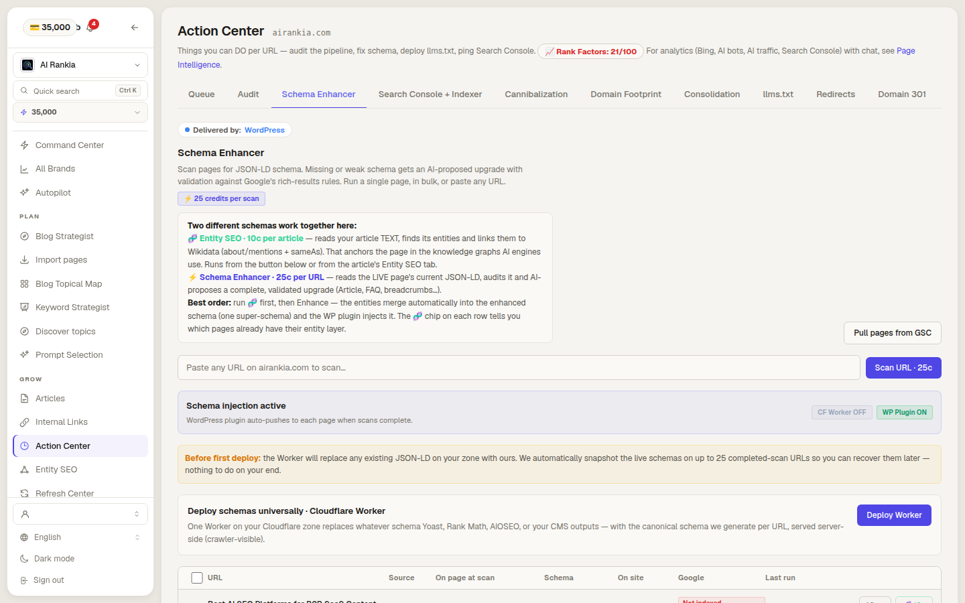Open the user account selector above English
This screenshot has width=965, height=603.
[x=80, y=514]
